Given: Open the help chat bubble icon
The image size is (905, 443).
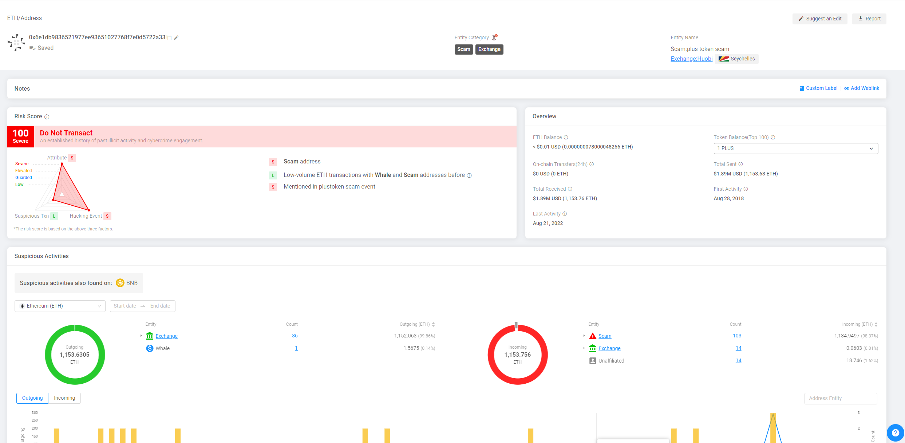Looking at the screenshot, I should (896, 433).
